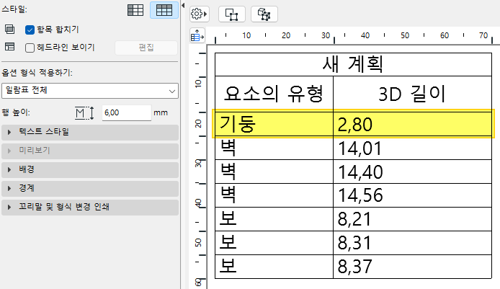Expand the 텍스트 스타일 section
Viewport: 500px width, 289px height.
[x=90, y=132]
